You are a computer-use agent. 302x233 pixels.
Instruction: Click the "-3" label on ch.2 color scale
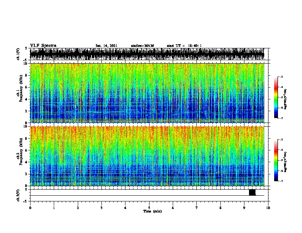pos(281,140)
